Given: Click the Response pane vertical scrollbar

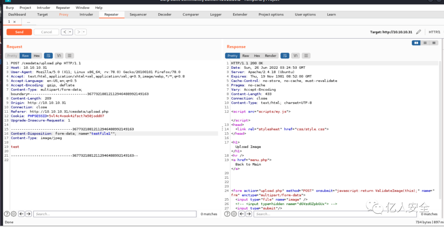Looking at the screenshot, I should [x=441, y=130].
